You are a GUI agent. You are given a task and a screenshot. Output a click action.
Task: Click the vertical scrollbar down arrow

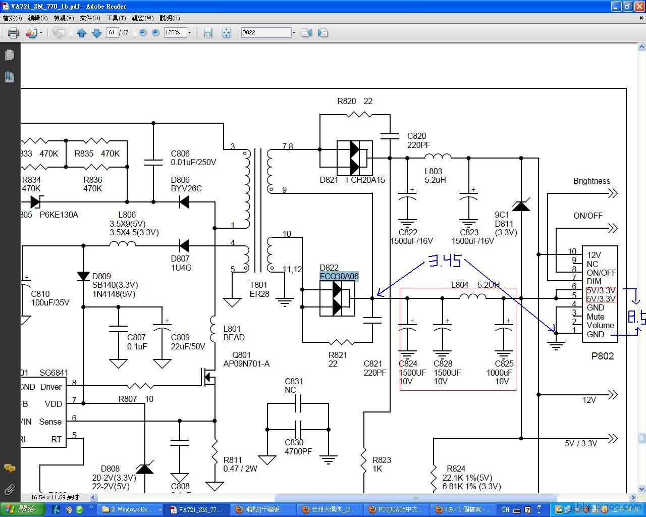pyautogui.click(x=641, y=489)
